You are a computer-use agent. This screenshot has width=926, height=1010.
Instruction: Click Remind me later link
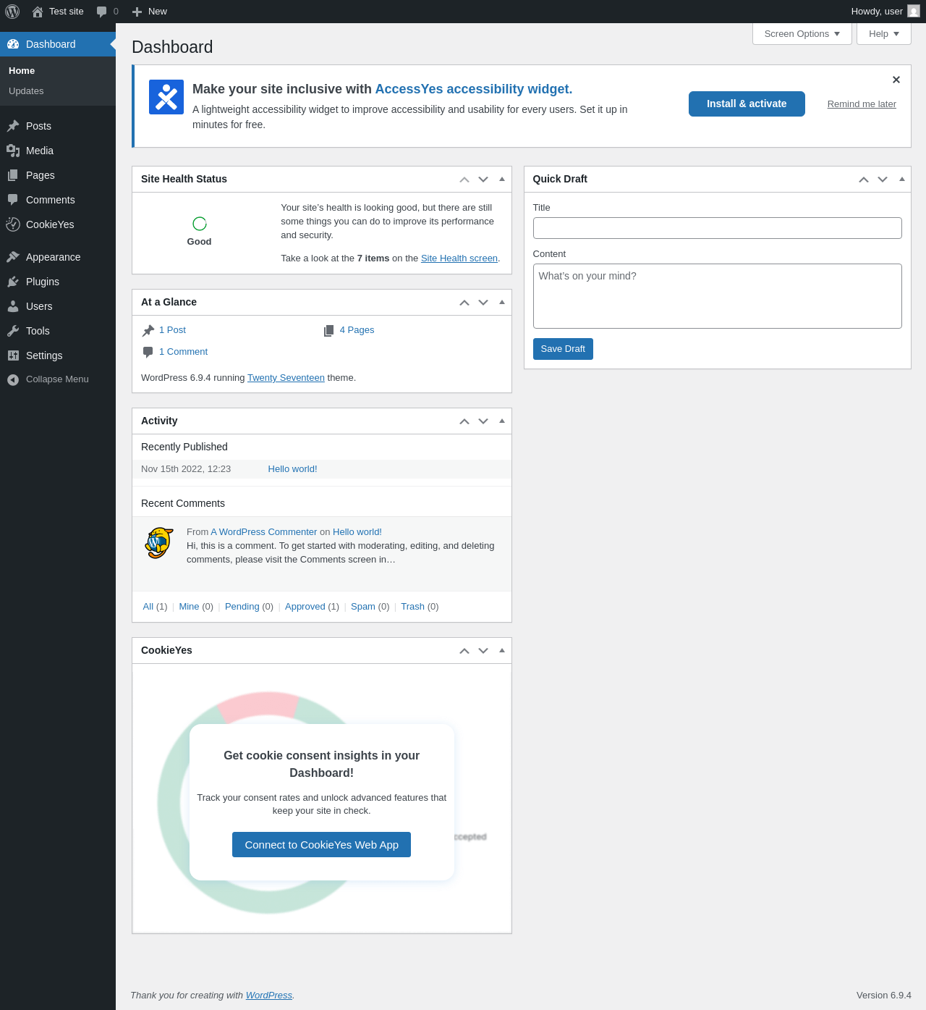pos(862,104)
